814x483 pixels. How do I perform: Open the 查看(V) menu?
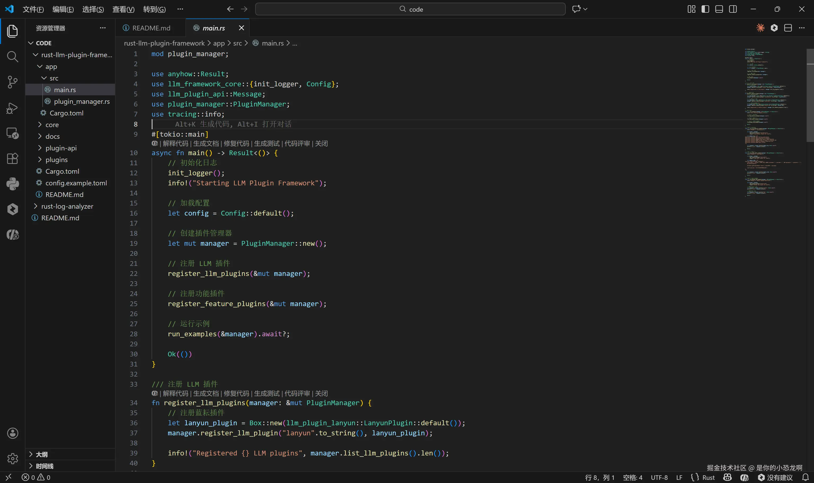[123, 9]
